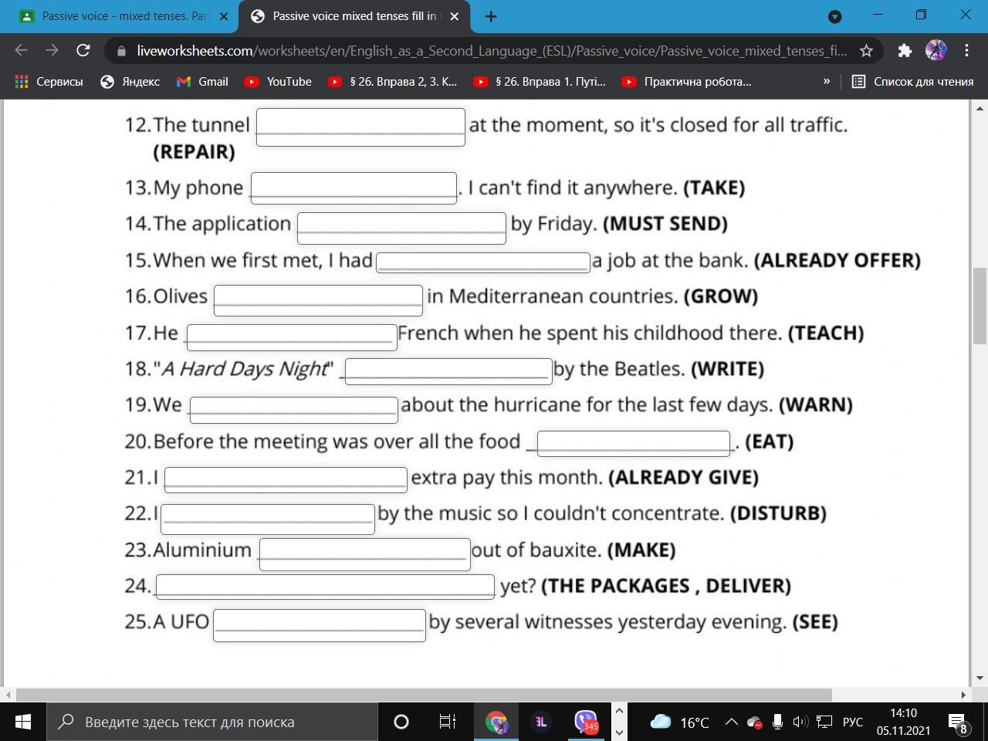This screenshot has height=741, width=988.
Task: Click the blank for sentence 22 (DISTURB)
Action: click(x=268, y=519)
